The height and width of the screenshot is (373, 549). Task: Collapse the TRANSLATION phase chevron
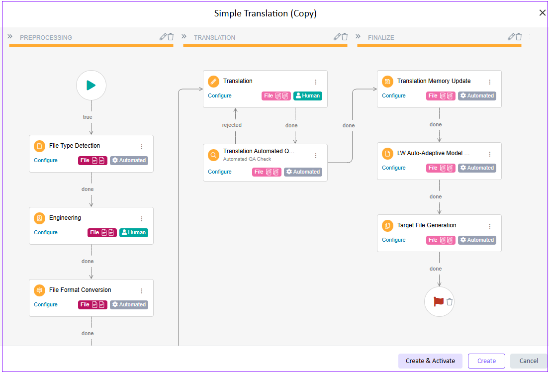click(184, 37)
